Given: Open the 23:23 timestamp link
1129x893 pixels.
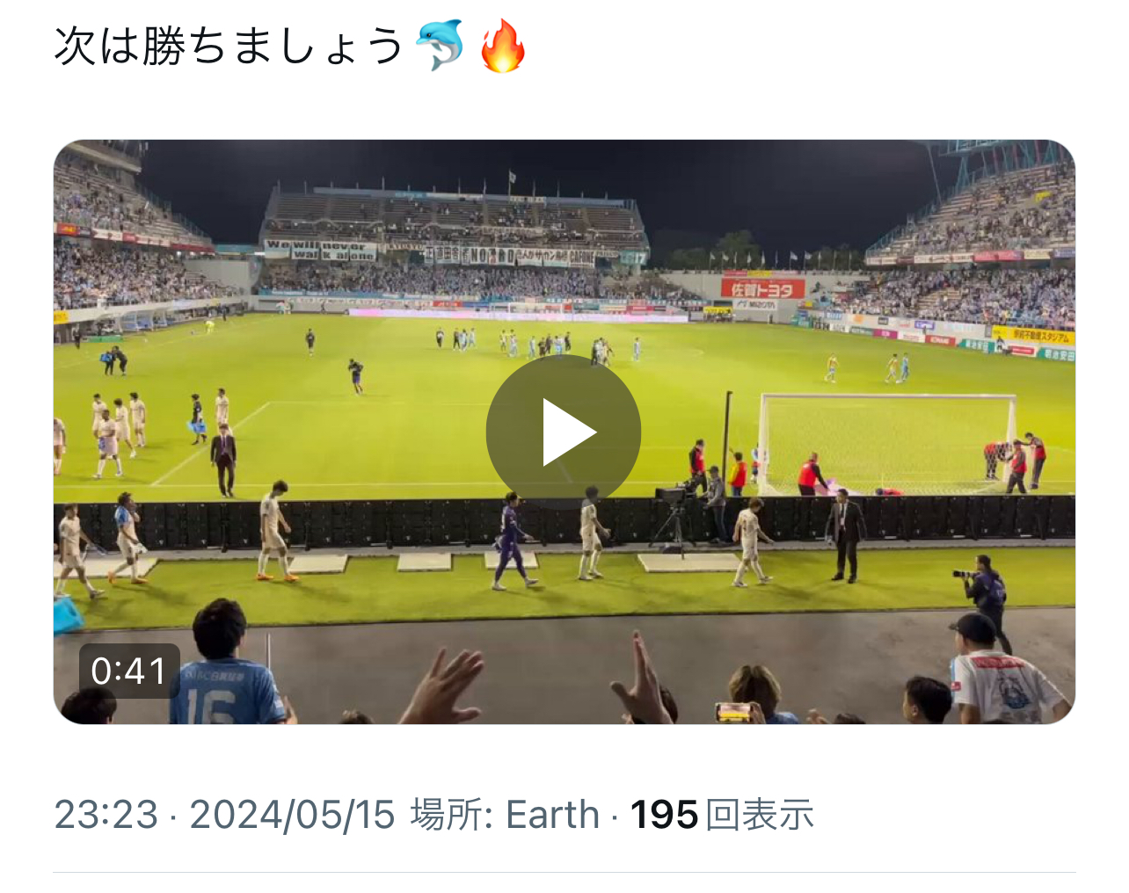Looking at the screenshot, I should tap(106, 815).
